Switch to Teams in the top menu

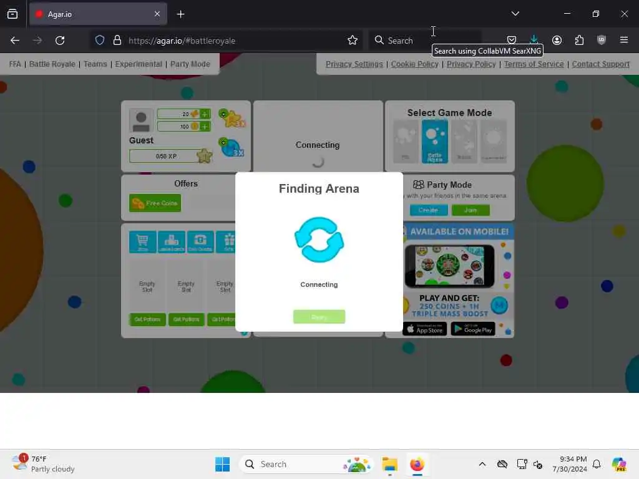tap(95, 64)
